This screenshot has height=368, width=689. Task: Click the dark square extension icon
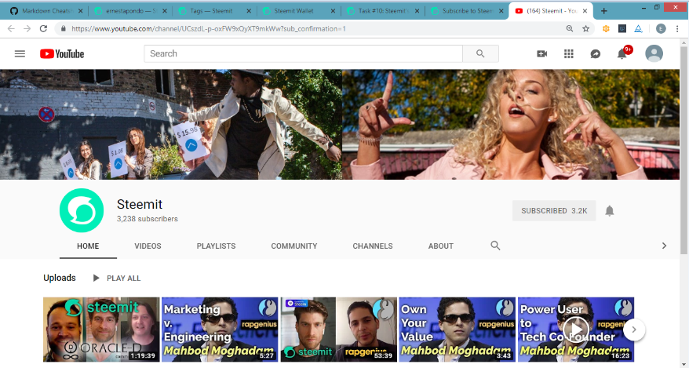[622, 28]
